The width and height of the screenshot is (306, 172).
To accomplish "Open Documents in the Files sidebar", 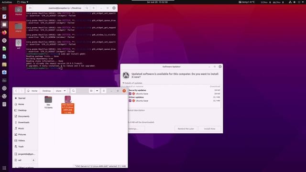I will 25,117.
